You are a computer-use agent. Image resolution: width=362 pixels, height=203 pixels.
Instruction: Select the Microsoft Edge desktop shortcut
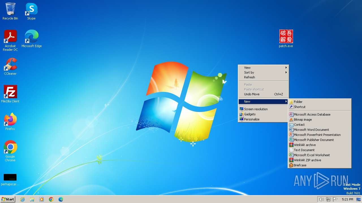coord(31,39)
